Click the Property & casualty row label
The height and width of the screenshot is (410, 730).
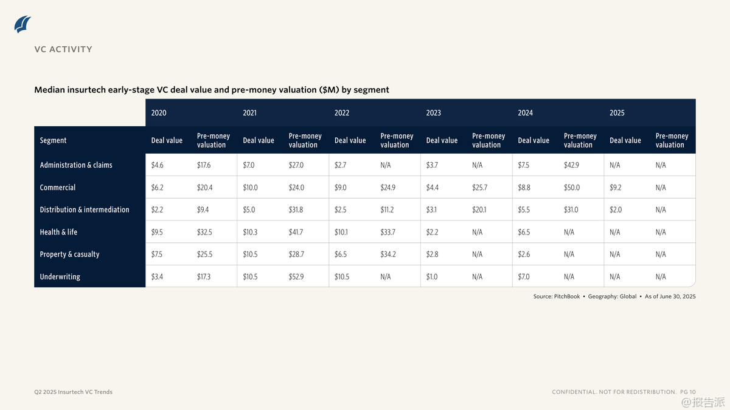(69, 255)
